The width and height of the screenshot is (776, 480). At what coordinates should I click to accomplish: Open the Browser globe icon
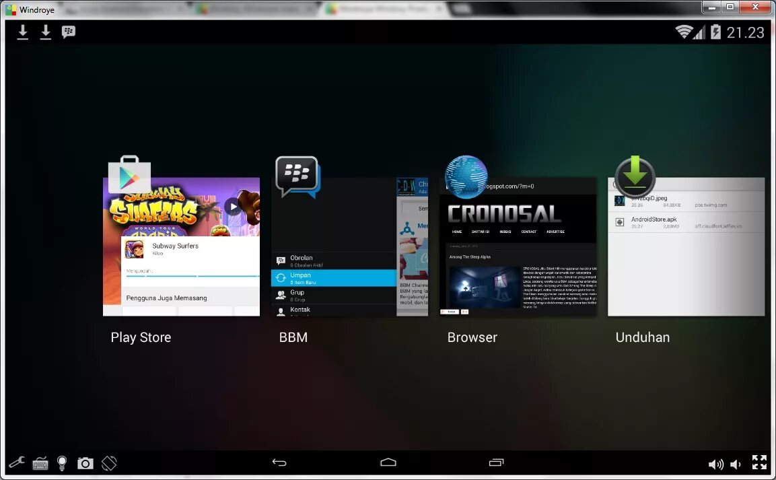(x=466, y=176)
